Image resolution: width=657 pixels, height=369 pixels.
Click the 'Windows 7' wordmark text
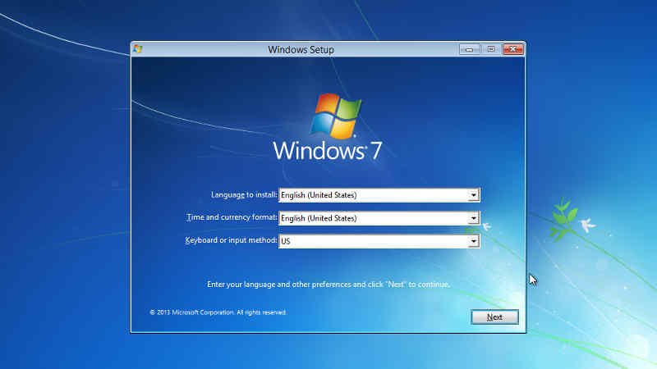coord(327,151)
